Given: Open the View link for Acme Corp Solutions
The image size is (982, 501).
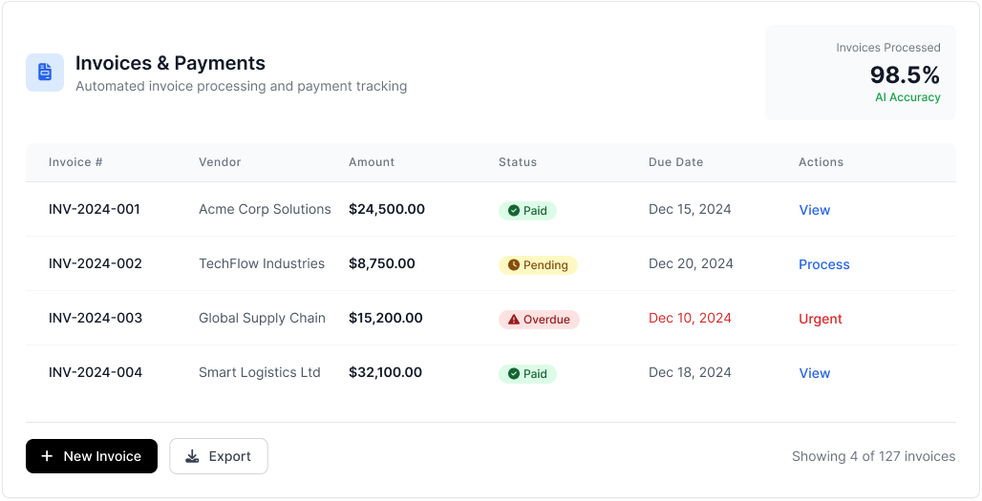Looking at the screenshot, I should (x=814, y=210).
